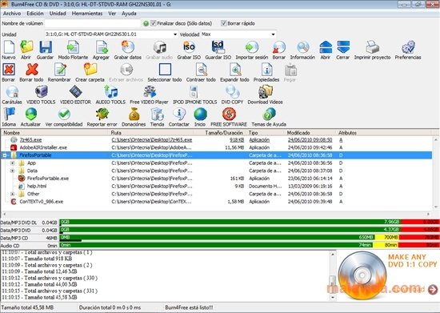Launch DVD COPY tool
The width and height of the screenshot is (440, 313).
point(232,92)
